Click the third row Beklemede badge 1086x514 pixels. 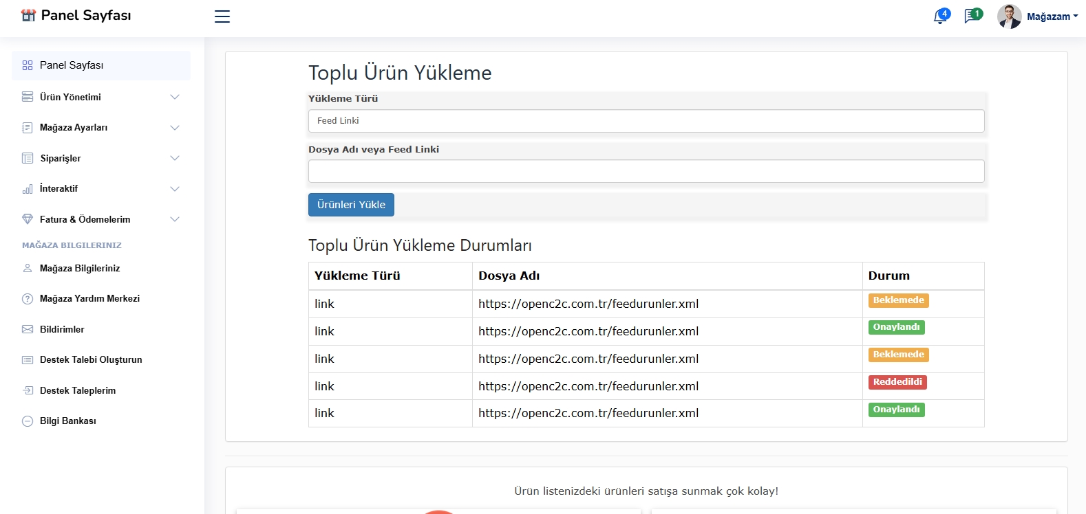click(x=899, y=355)
